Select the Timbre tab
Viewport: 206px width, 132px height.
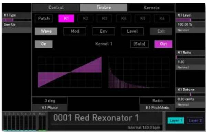104,8
